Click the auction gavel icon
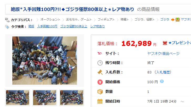The height and width of the screenshot is (107, 191). point(100,72)
